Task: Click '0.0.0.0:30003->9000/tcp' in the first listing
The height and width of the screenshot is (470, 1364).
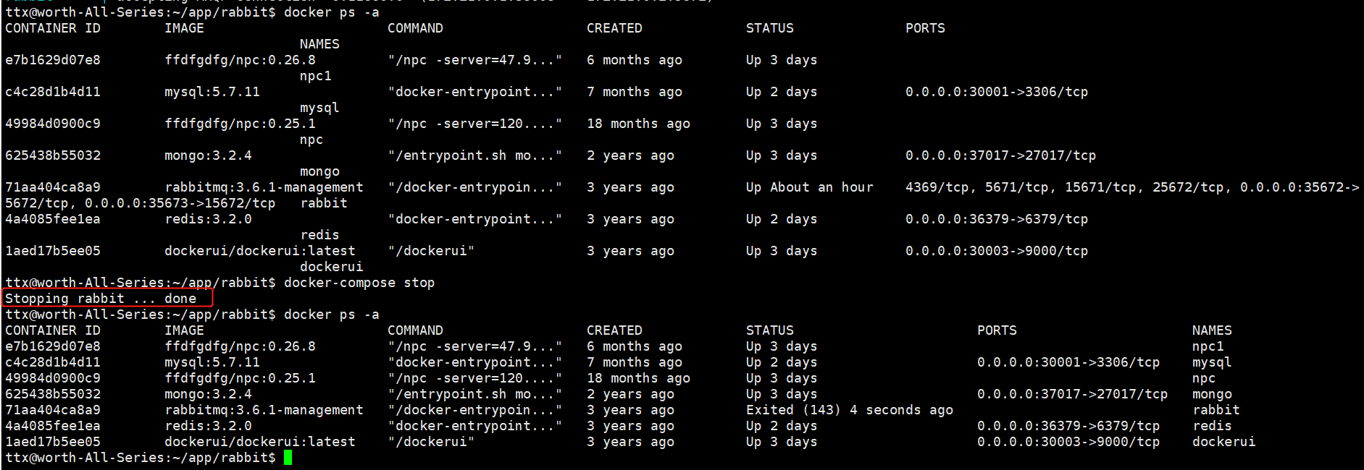Action: [997, 251]
